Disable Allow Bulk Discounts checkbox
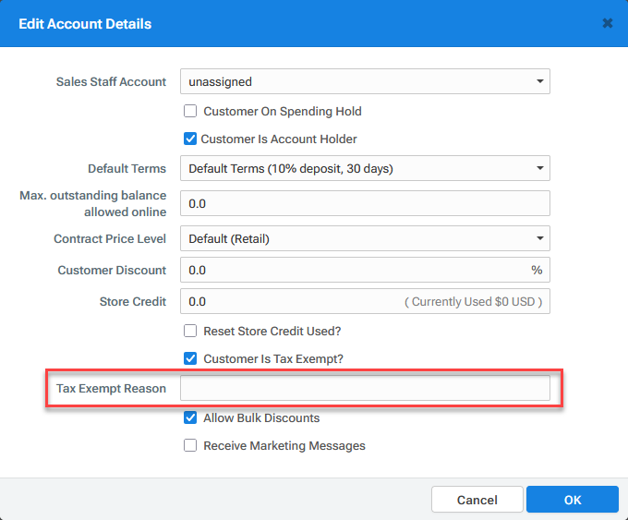 (x=190, y=417)
